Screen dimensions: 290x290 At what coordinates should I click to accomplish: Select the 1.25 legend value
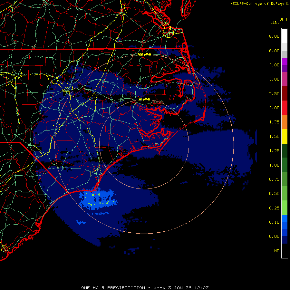tap(274, 151)
